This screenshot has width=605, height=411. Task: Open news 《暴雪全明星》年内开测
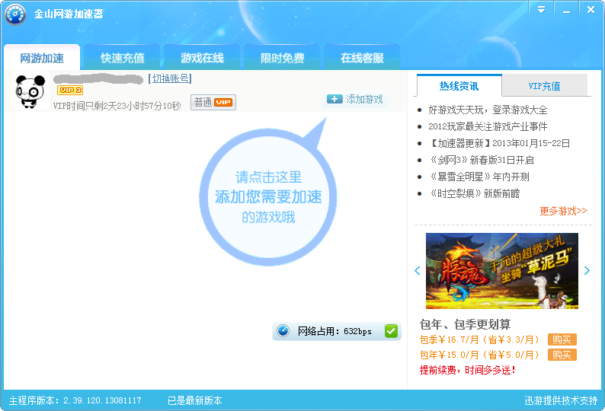point(479,177)
